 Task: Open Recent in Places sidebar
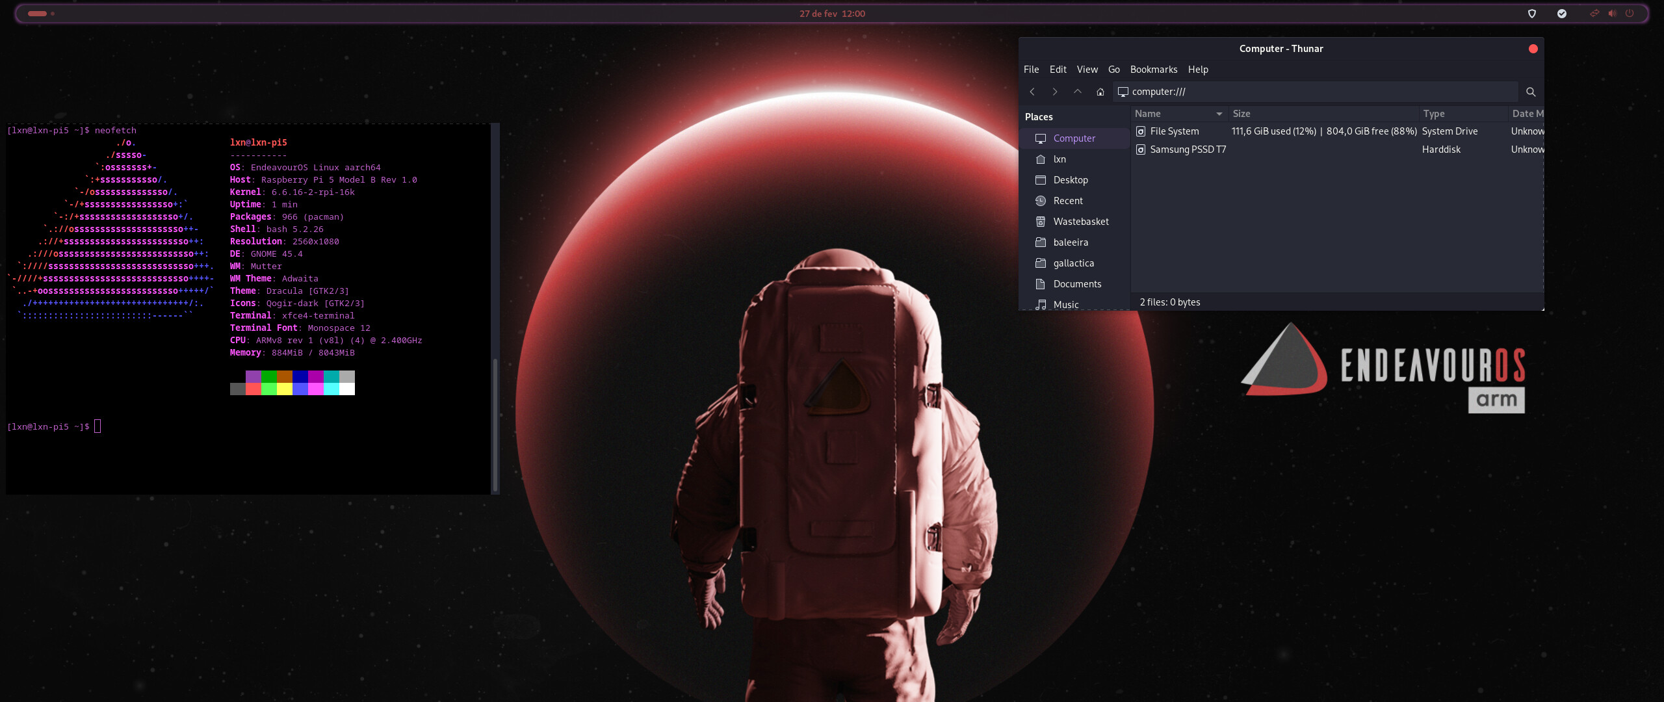click(x=1074, y=201)
